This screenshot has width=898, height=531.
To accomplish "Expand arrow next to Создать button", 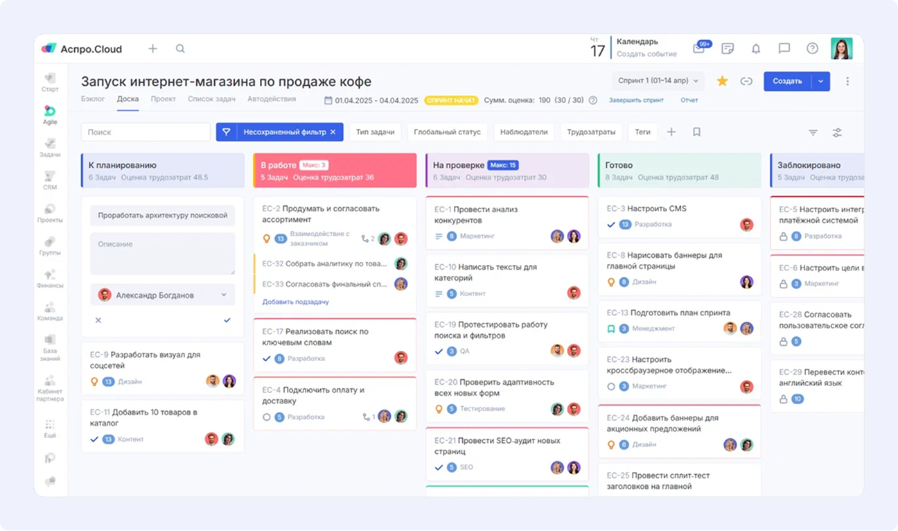I will pos(820,81).
